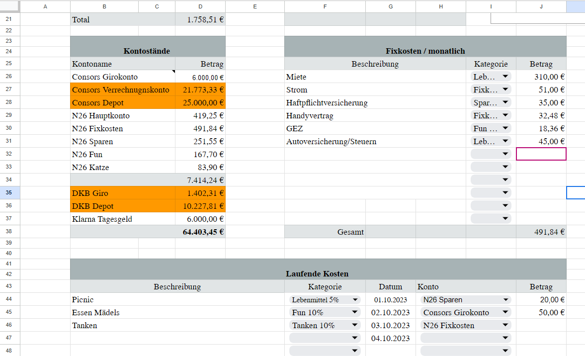Select column F header

(325, 6)
